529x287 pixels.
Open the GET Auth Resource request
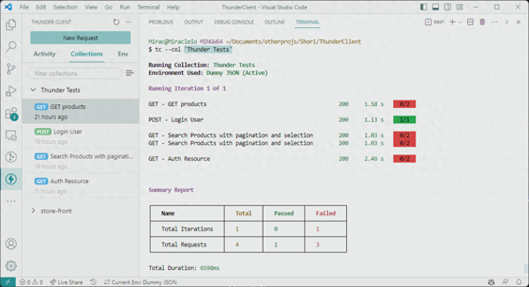click(x=81, y=186)
